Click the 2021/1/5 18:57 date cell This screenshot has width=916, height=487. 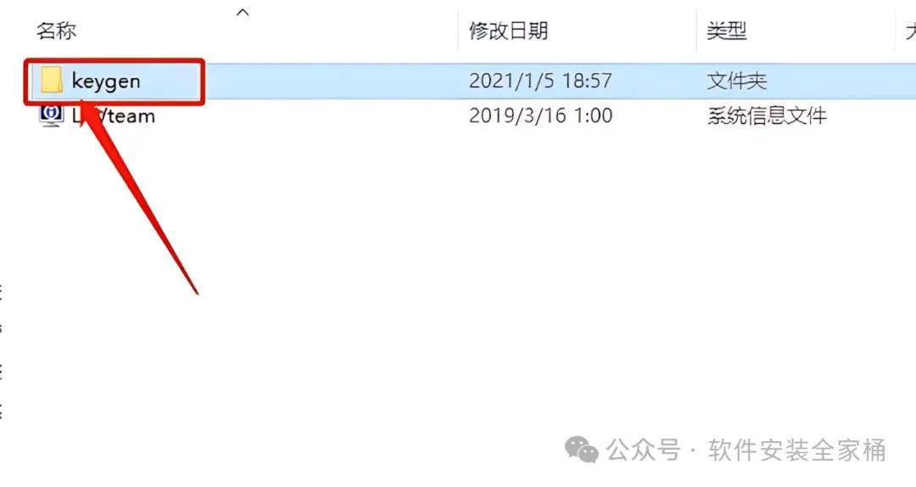[540, 81]
